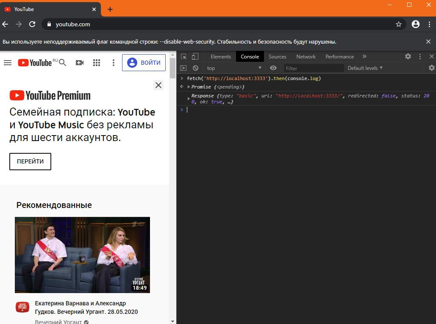Click the Вечерний Ургант channel name

click(x=58, y=321)
